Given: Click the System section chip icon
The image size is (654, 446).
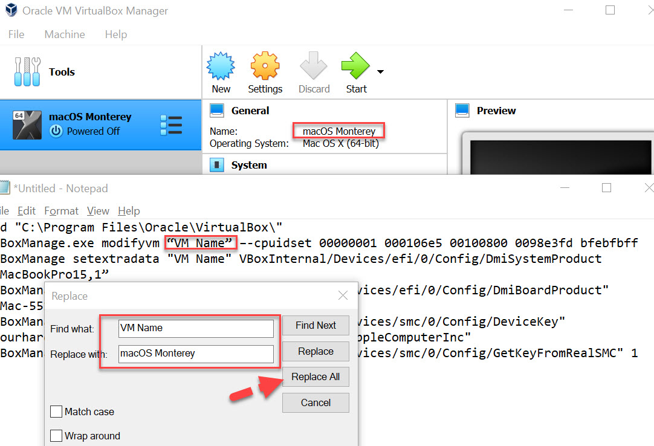Looking at the screenshot, I should (x=216, y=164).
